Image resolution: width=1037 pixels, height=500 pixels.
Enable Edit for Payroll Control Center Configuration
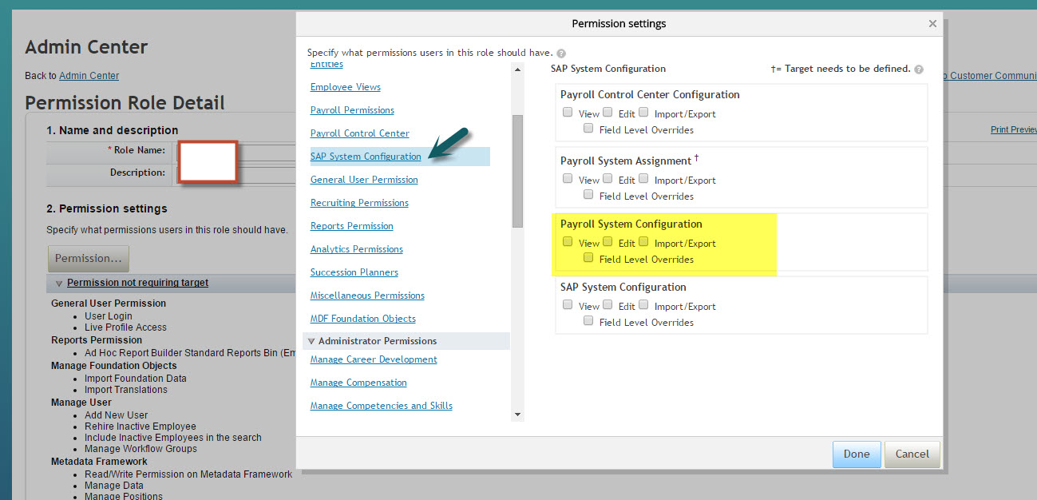[608, 112]
